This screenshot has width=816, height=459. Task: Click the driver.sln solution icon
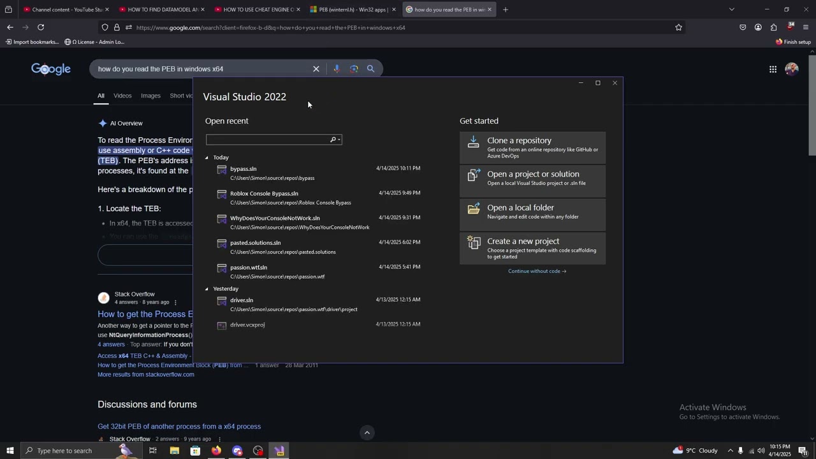coord(222,301)
